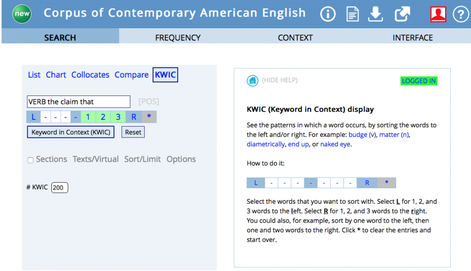This screenshot has width=471, height=271.
Task: Click the (HIDE HELP) link
Action: (x=280, y=80)
